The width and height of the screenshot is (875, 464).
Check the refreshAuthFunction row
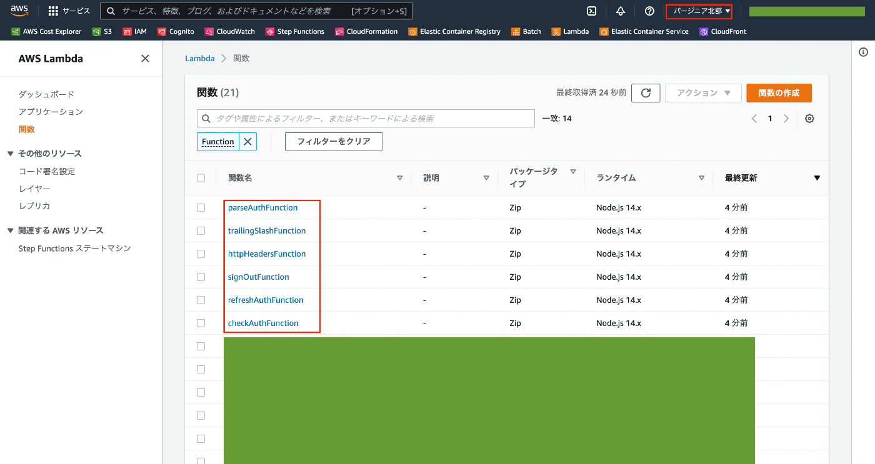201,300
